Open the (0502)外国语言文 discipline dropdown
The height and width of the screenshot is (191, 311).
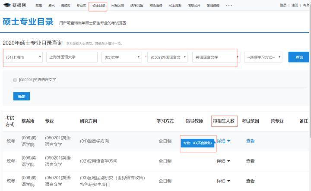point(168,57)
